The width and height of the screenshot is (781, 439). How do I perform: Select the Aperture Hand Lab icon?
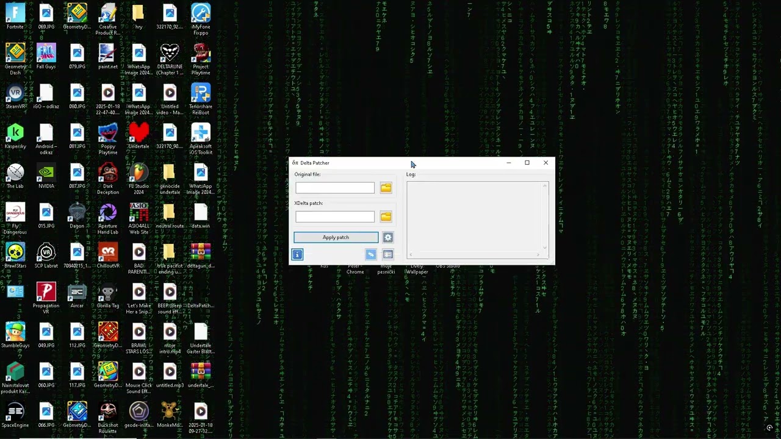(x=108, y=219)
